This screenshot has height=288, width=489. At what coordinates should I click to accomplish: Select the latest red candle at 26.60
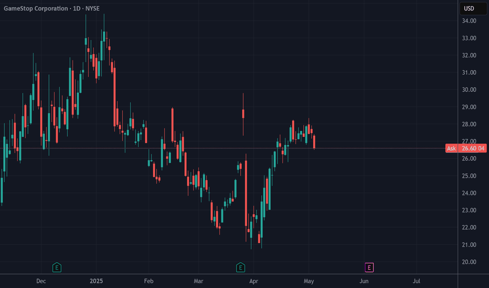point(314,142)
